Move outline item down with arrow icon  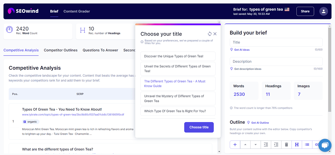[256, 145]
